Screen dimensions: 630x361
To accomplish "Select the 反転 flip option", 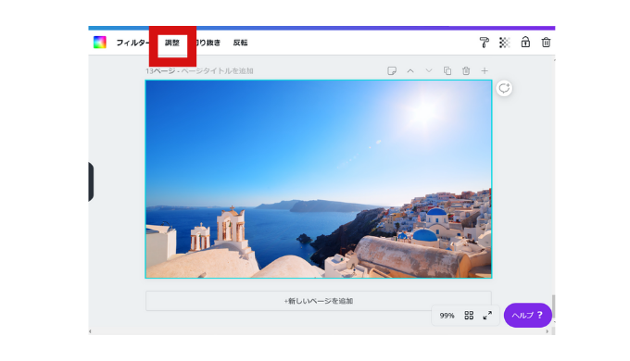I will tap(240, 43).
